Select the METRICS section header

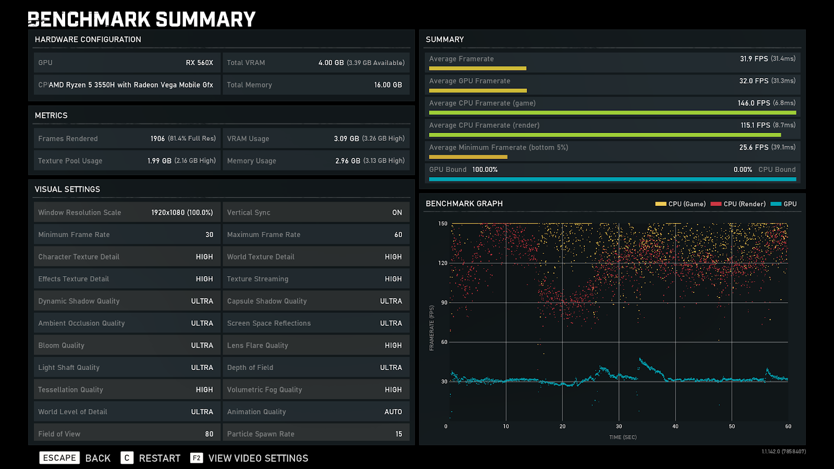point(51,116)
